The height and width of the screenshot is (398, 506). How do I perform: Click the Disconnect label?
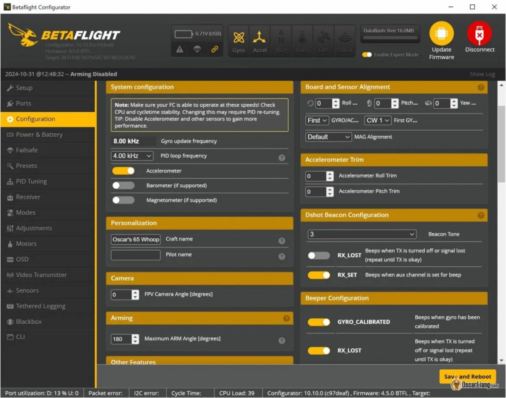[x=480, y=50]
